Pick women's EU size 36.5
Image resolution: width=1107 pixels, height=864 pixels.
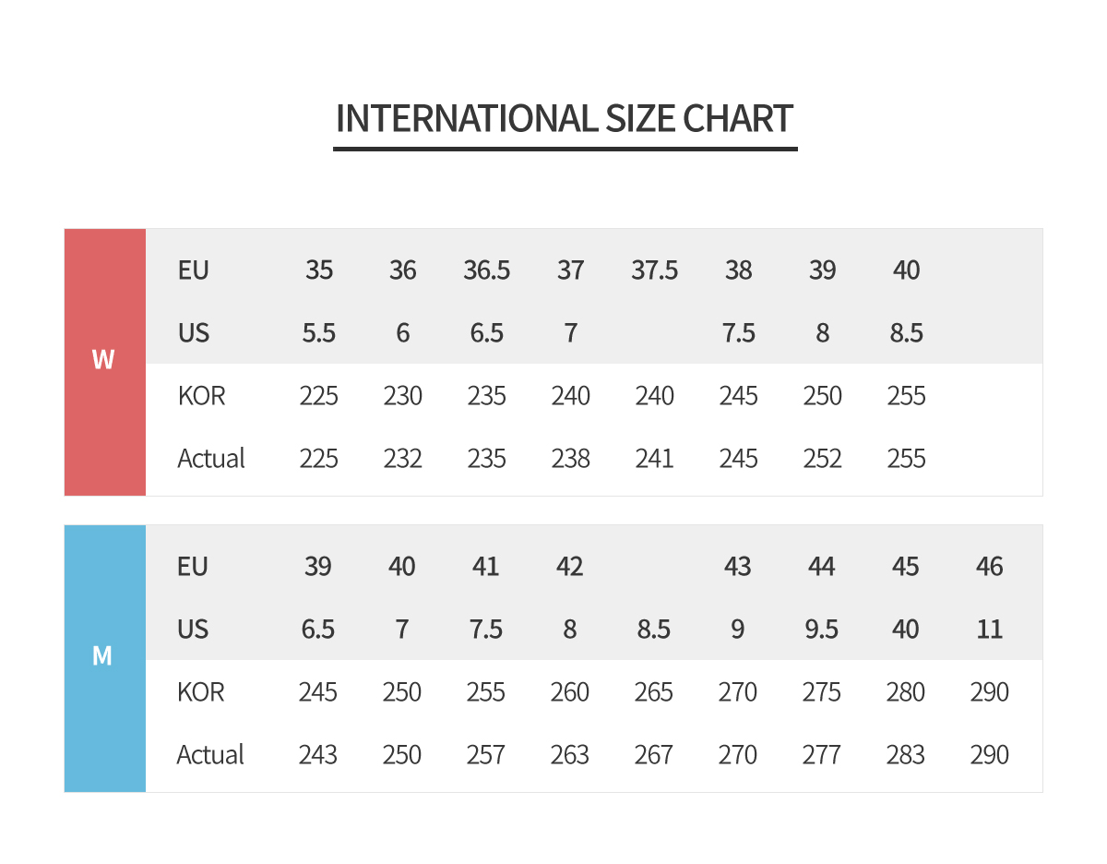(x=486, y=270)
